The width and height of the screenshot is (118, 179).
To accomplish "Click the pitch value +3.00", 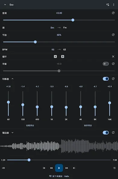I will 59,13.
